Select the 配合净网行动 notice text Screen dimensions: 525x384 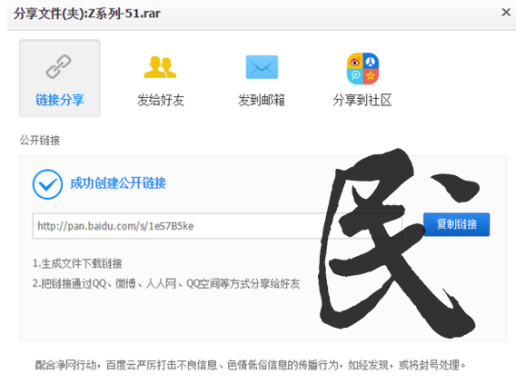(251, 365)
